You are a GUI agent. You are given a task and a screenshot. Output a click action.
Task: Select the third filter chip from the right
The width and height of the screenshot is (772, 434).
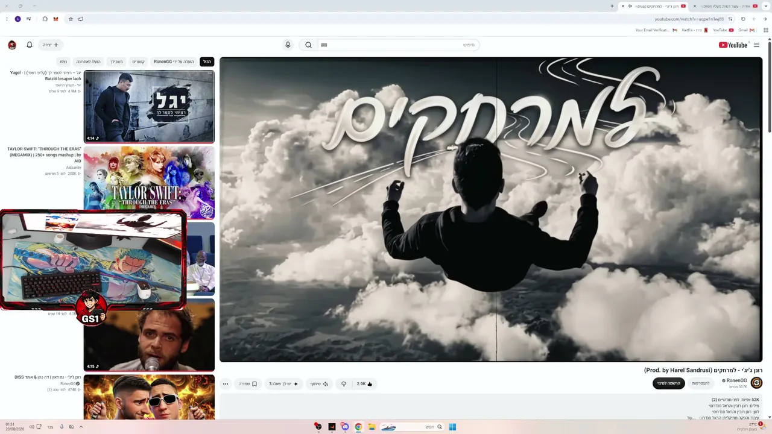coord(139,61)
